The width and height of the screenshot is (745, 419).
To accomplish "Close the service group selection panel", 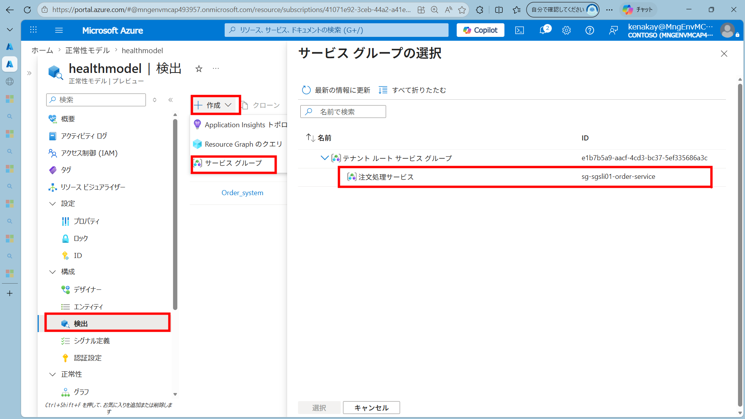I will 724,54.
